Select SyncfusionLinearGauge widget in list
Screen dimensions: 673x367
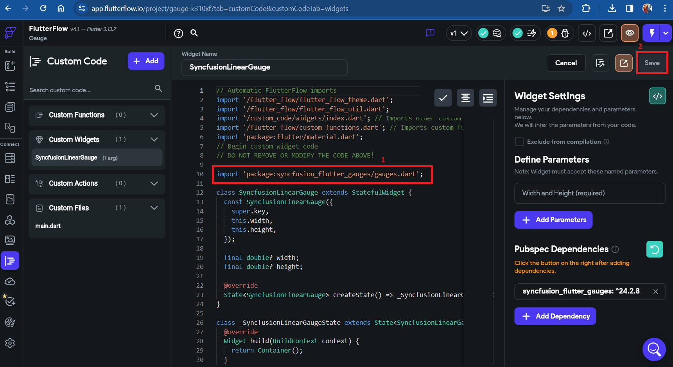coord(97,158)
